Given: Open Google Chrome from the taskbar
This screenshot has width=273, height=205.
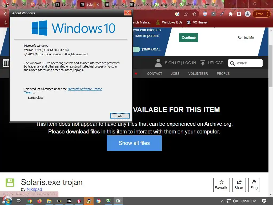Looking at the screenshot, I should (30, 201).
